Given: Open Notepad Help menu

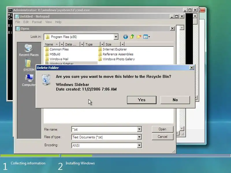Looking at the screenshot, I should [x=58, y=22].
